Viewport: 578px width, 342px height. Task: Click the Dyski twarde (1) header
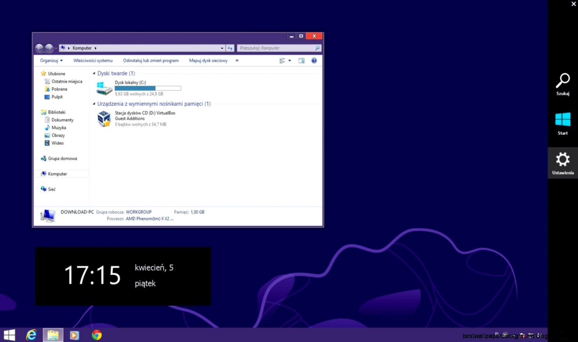coord(116,73)
